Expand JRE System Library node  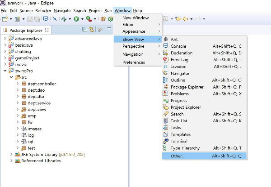coord(11,154)
